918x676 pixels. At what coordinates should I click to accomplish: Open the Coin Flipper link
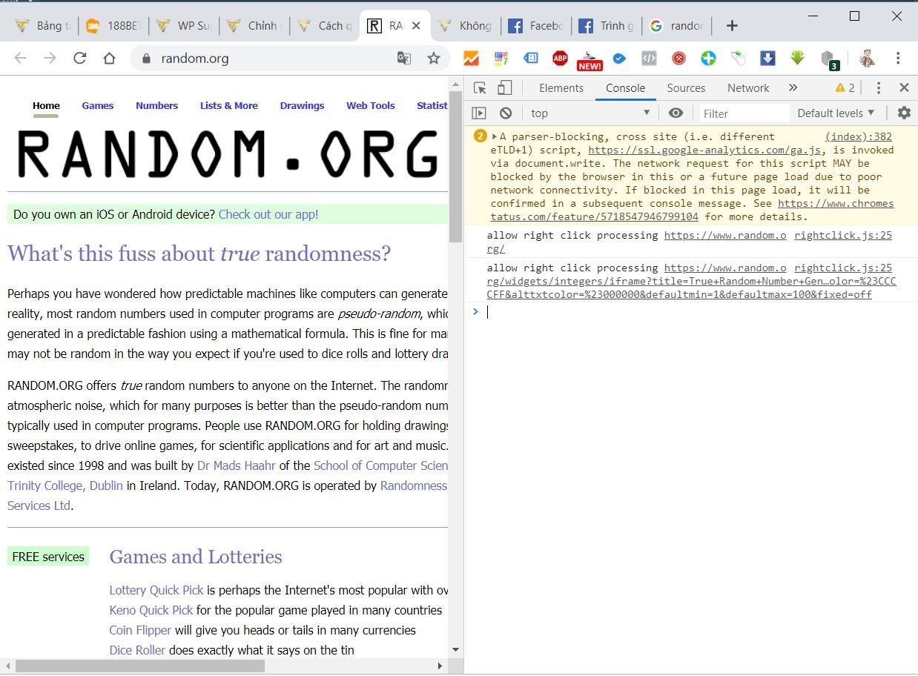pyautogui.click(x=140, y=630)
